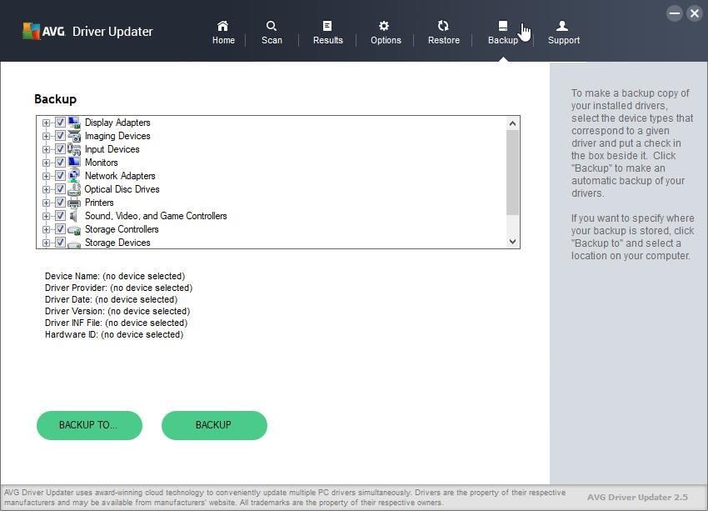The height and width of the screenshot is (511, 708).
Task: Click the BACKUP TO... button
Action: click(x=89, y=425)
